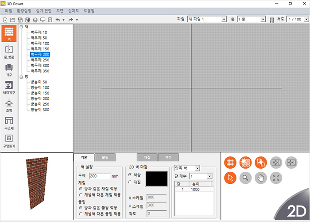
Task: Click the save file toolbar icon
Action: click(20, 20)
